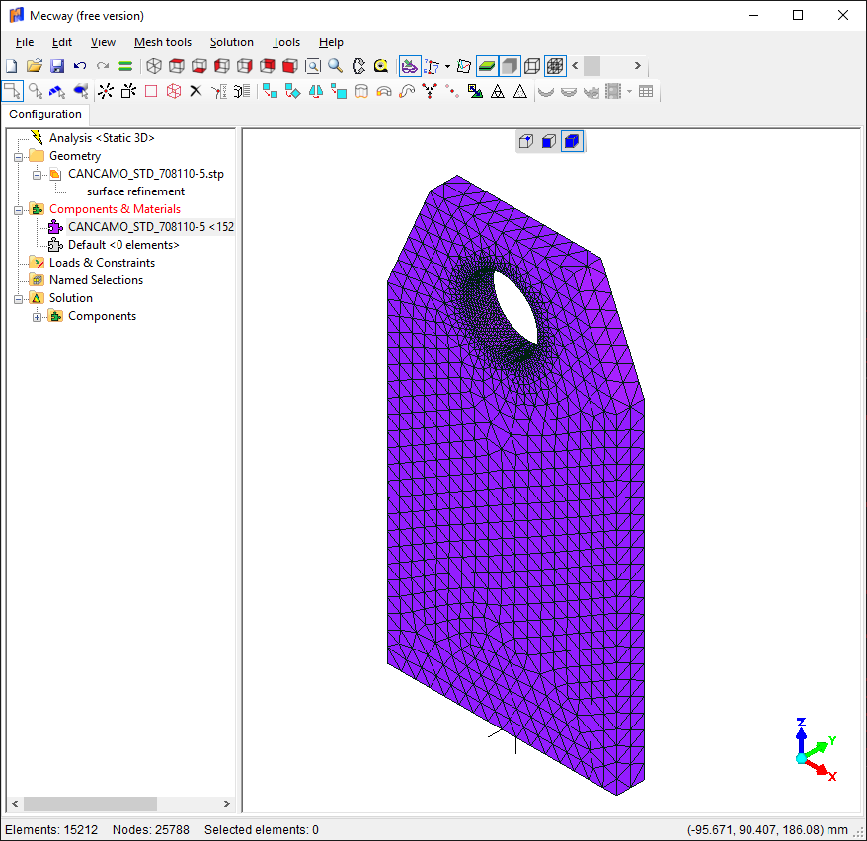Select CANCAMO_STD_708110-5 component in tree
Viewport: 867px width, 841px height.
tap(150, 227)
